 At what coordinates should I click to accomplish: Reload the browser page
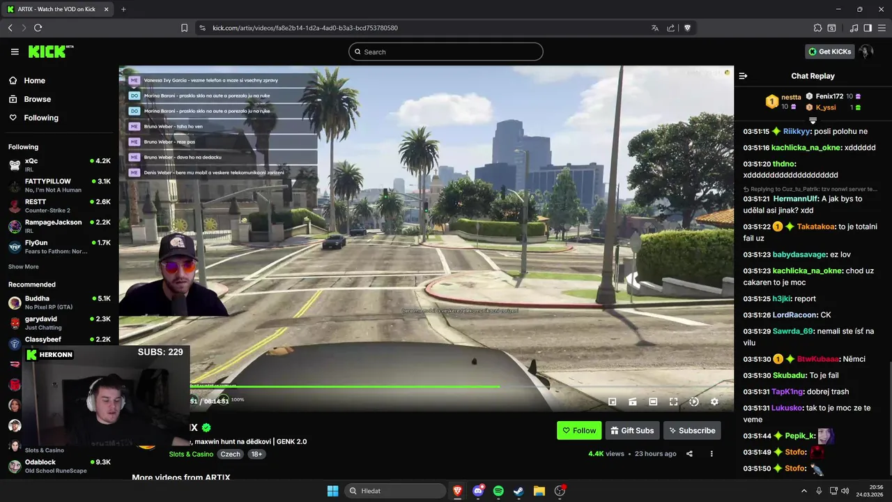coord(38,28)
